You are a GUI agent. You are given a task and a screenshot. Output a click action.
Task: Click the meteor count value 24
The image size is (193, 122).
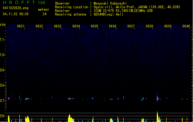pyautogui.click(x=44, y=14)
